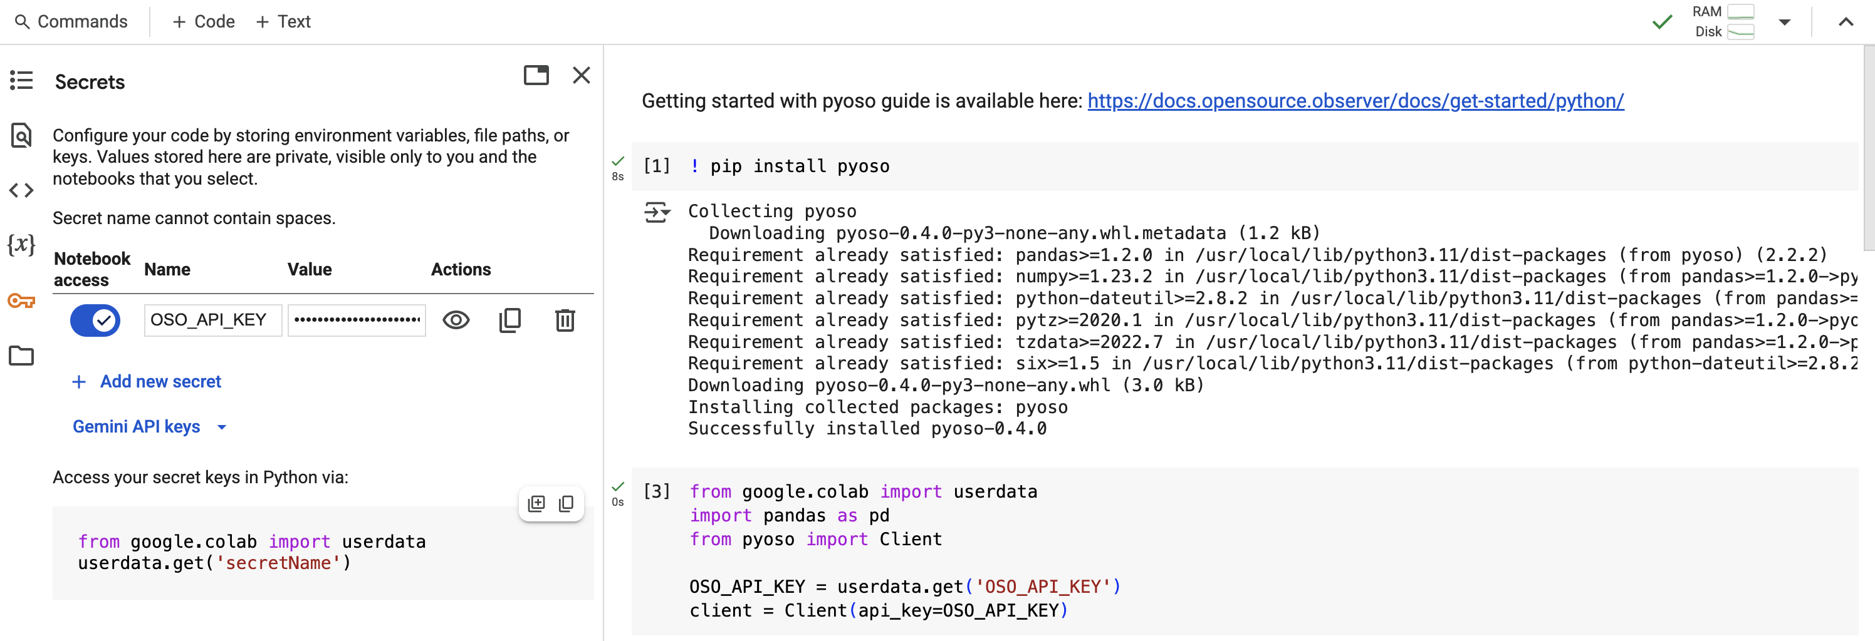Delete the OSO_API_KEY secret
The width and height of the screenshot is (1875, 641).
pyautogui.click(x=565, y=320)
